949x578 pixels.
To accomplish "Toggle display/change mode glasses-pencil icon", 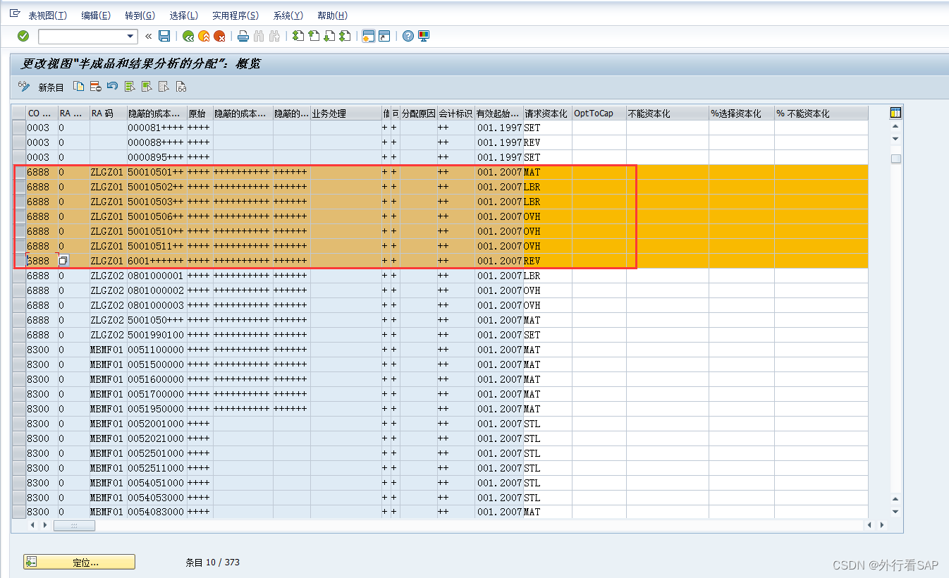I will [24, 87].
